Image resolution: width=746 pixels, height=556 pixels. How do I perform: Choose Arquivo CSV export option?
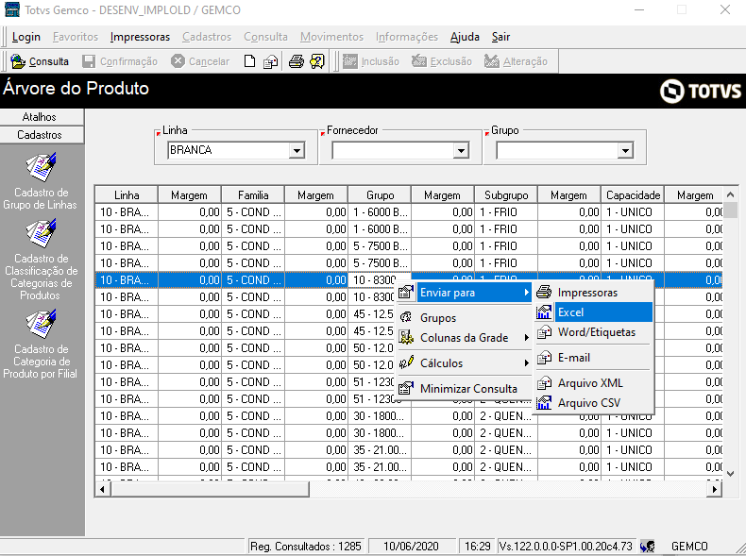tap(591, 403)
